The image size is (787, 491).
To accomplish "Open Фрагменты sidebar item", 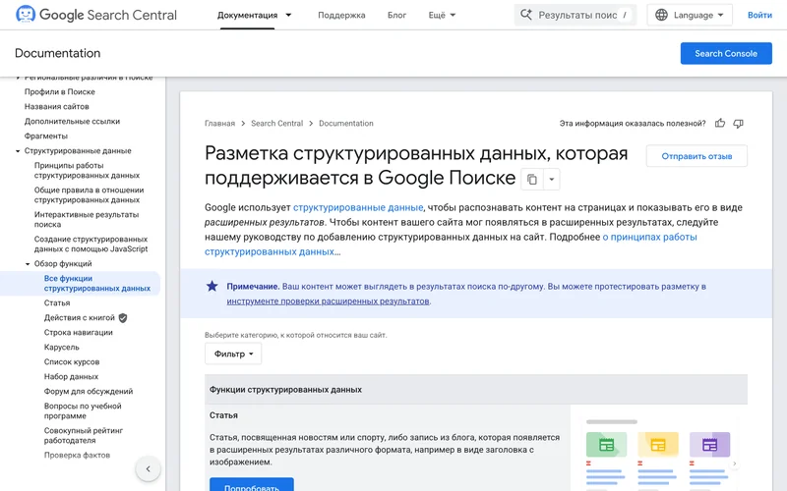I will (x=45, y=136).
